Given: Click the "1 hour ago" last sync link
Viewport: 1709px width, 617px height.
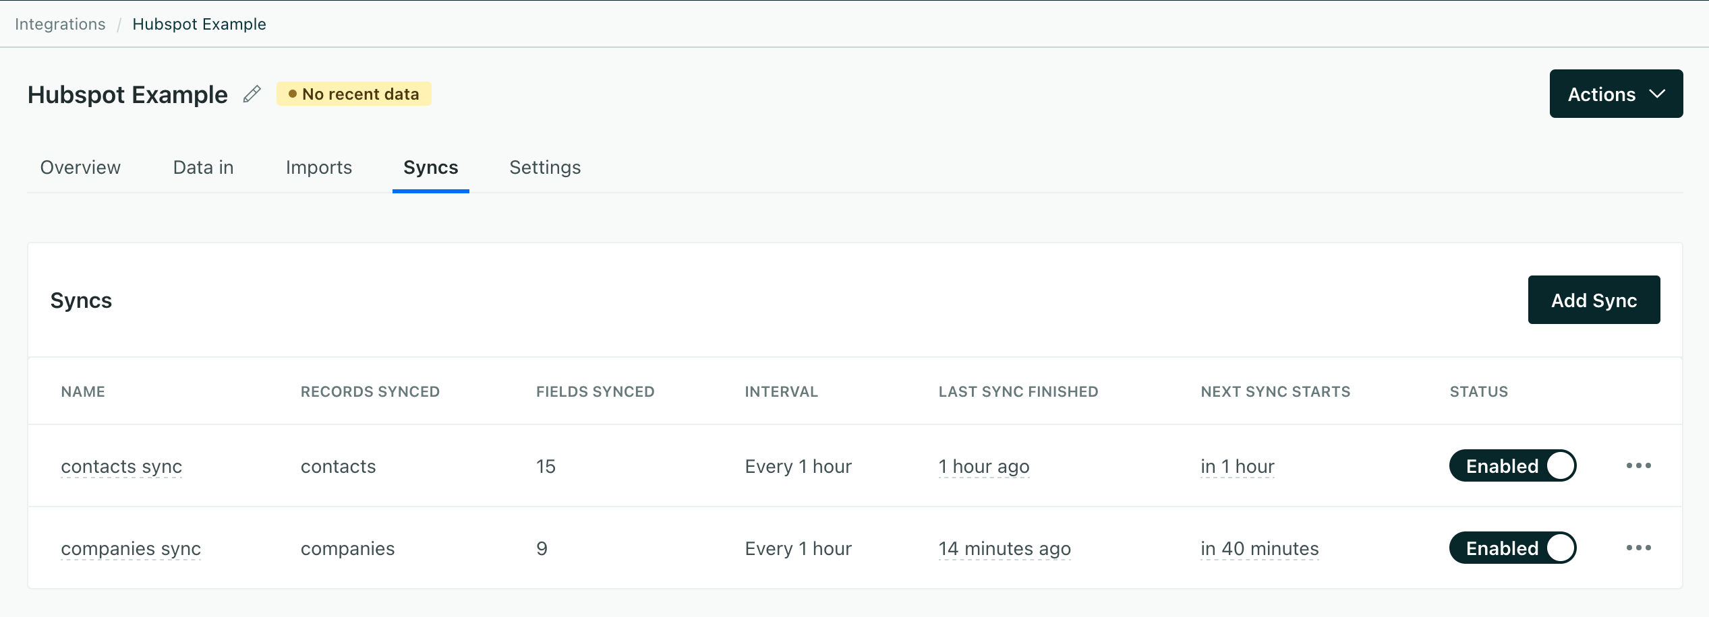Looking at the screenshot, I should pyautogui.click(x=983, y=465).
